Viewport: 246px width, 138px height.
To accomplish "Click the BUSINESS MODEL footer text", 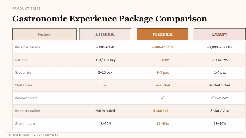I will click(20, 135).
